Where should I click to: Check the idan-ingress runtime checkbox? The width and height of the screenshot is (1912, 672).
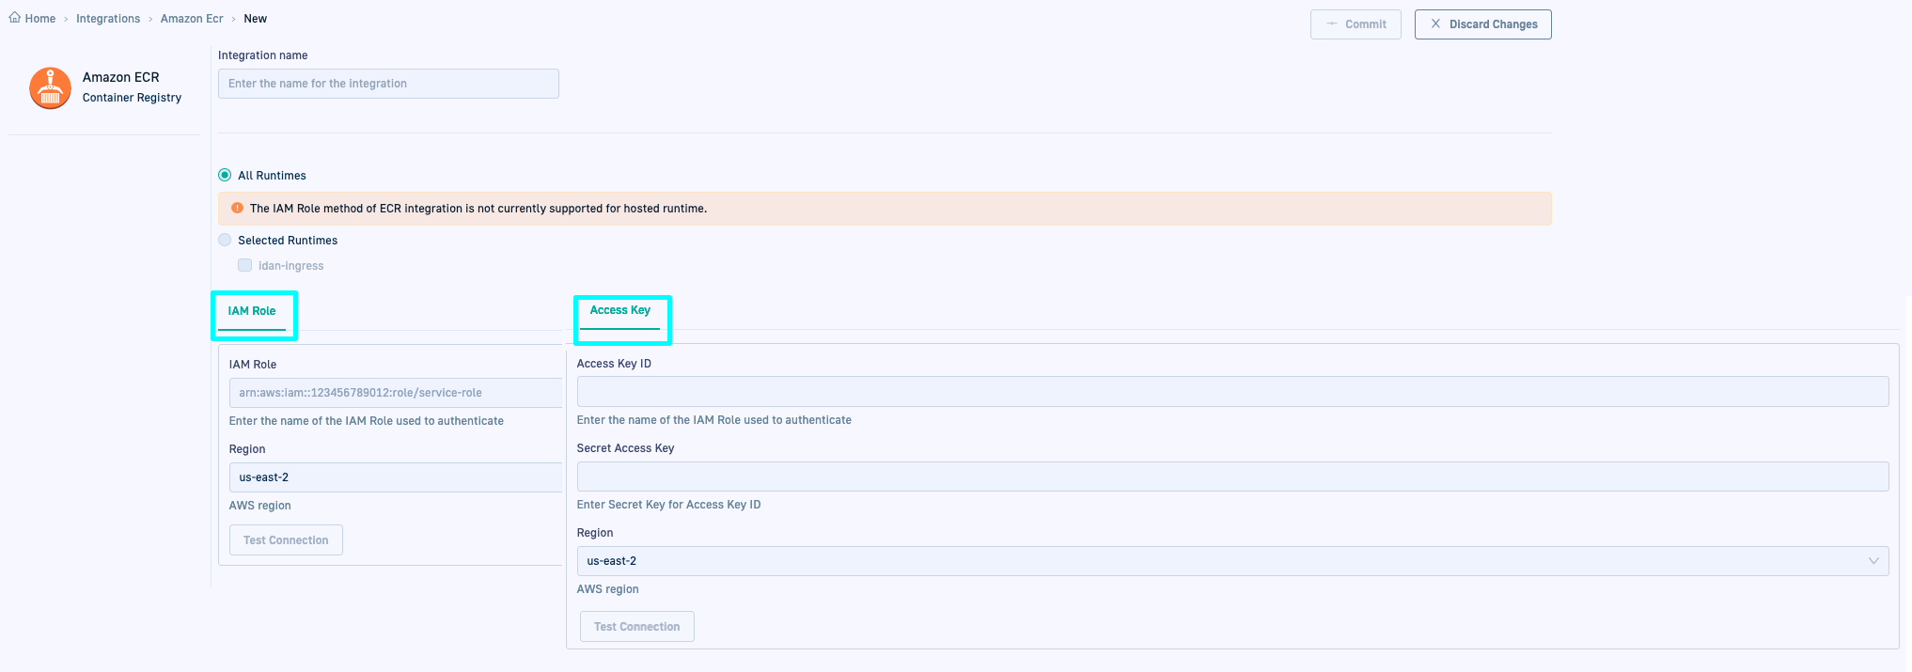coord(244,266)
